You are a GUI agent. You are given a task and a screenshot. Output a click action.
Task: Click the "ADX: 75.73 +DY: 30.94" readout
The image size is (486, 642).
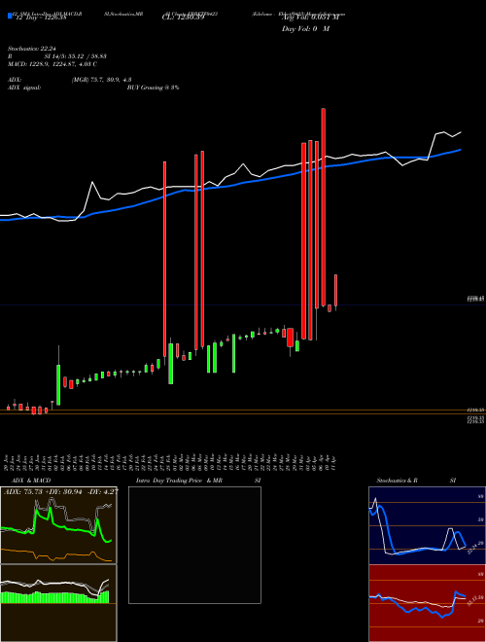click(x=61, y=491)
